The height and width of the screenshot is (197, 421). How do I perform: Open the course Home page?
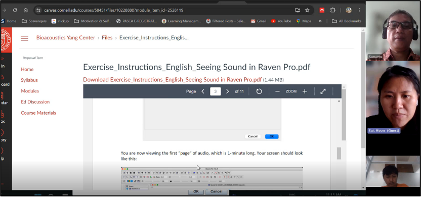pos(27,69)
